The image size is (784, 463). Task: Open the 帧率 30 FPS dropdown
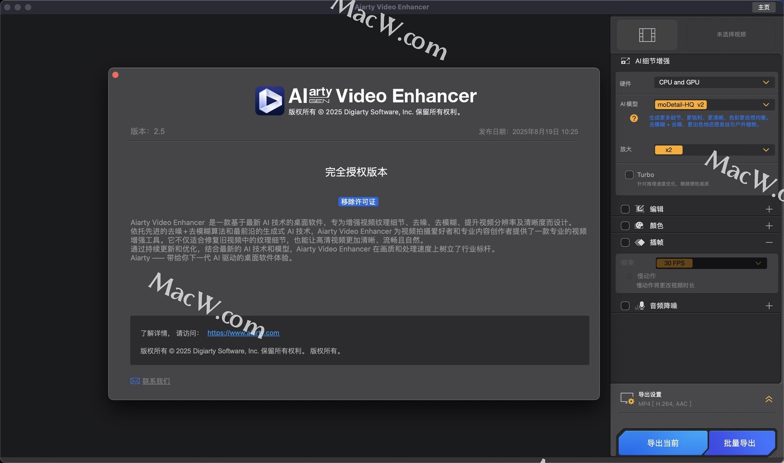711,263
